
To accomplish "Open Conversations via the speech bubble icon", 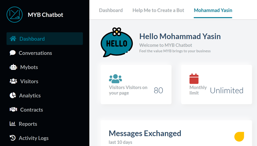I will click(x=13, y=53).
